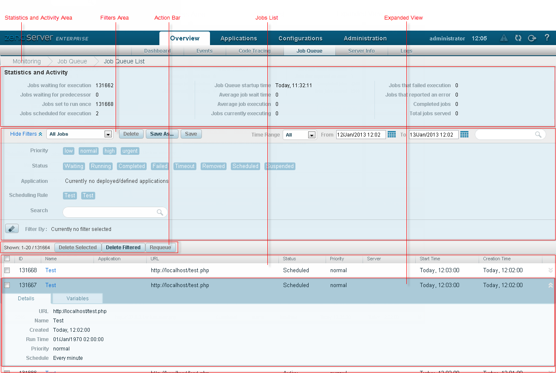Open the To date calendar picker icon
556x373 pixels.
pos(464,134)
